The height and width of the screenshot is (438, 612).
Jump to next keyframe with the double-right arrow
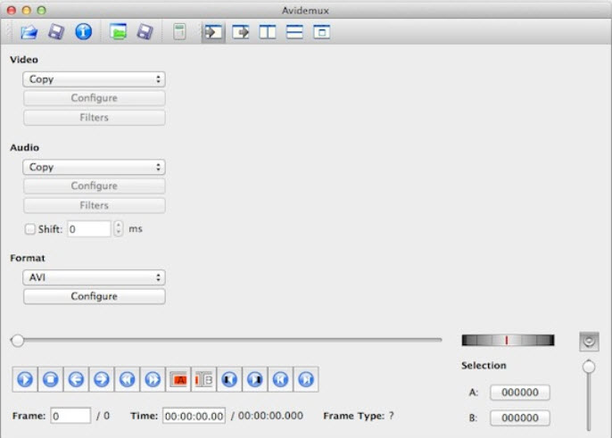tap(153, 379)
